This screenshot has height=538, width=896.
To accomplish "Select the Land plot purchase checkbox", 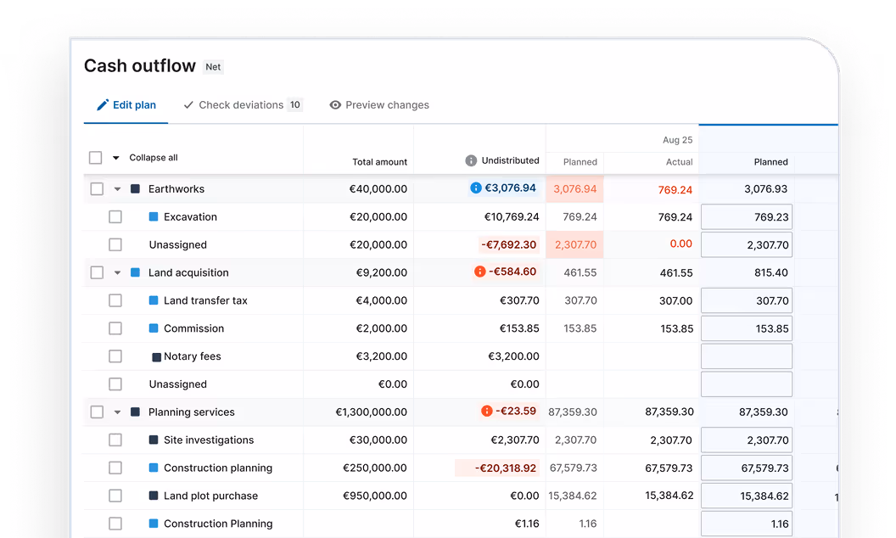I will click(x=115, y=496).
